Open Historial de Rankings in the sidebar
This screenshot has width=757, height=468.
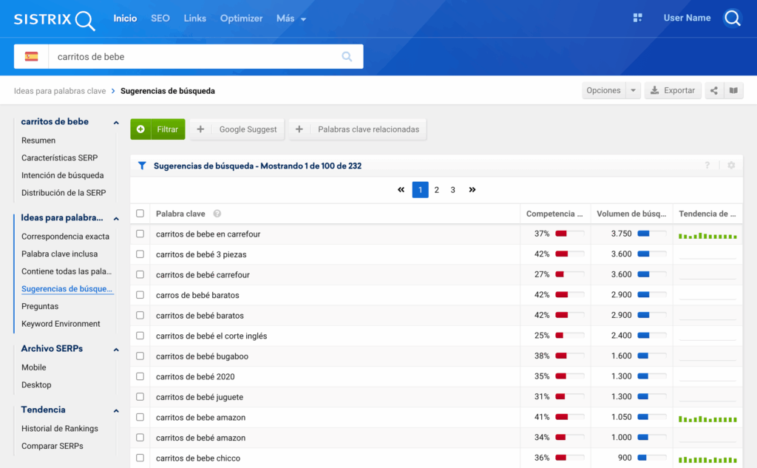tap(60, 428)
